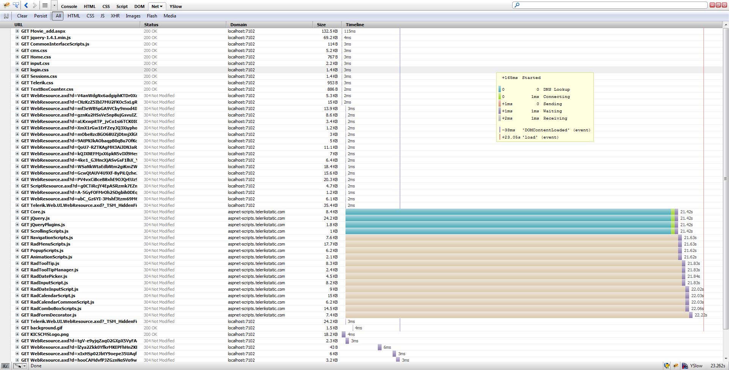
Task: Expand the GET cms.css request details
Action: (17, 50)
